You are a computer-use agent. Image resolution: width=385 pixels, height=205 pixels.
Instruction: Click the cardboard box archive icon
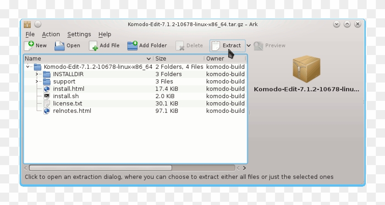point(307,69)
